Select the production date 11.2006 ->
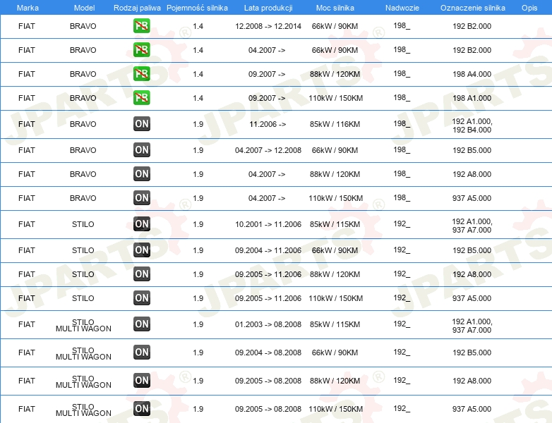The width and height of the screenshot is (552, 423). (x=268, y=124)
